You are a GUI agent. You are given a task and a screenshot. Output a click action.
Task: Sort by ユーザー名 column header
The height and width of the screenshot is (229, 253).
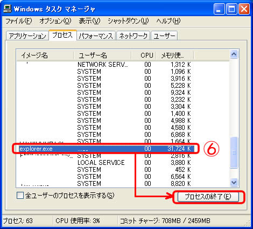103,55
